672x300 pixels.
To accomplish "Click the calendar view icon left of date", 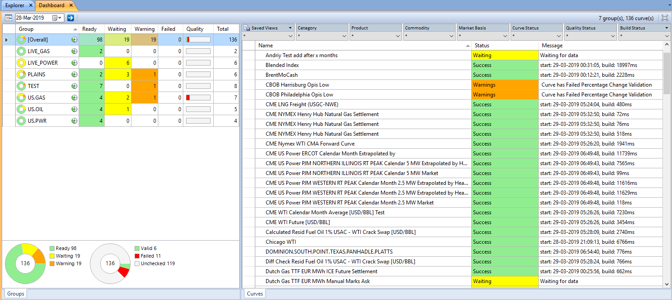I will pos(8,18).
